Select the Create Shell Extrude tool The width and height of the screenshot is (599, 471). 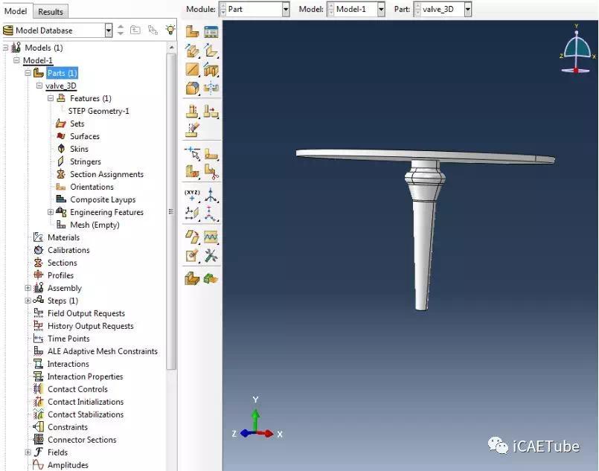click(x=211, y=51)
